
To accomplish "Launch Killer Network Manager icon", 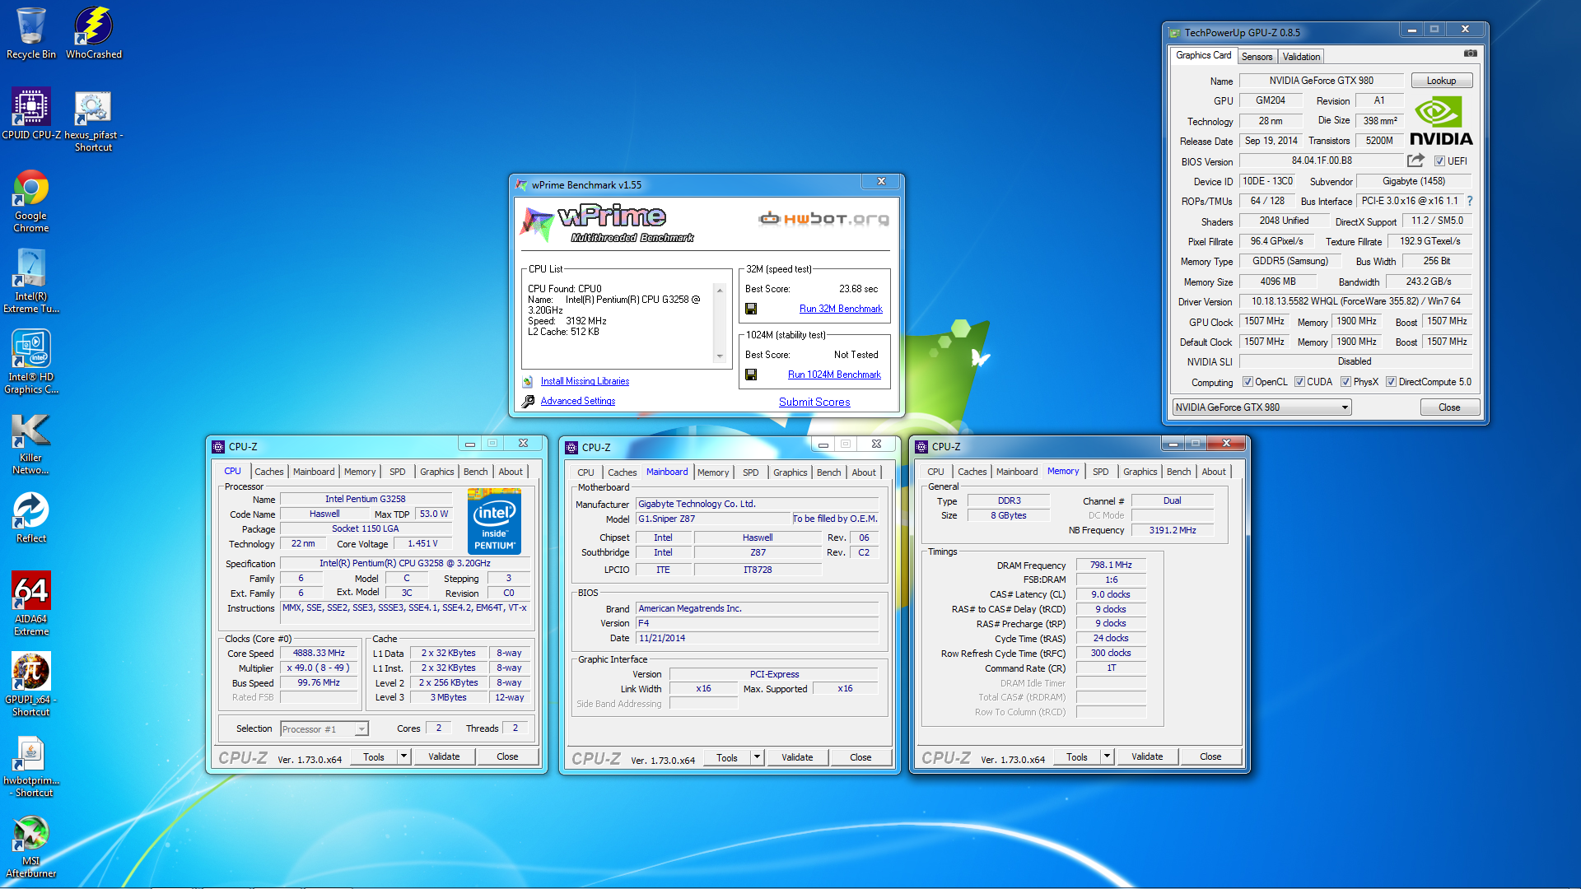I will coord(31,443).
